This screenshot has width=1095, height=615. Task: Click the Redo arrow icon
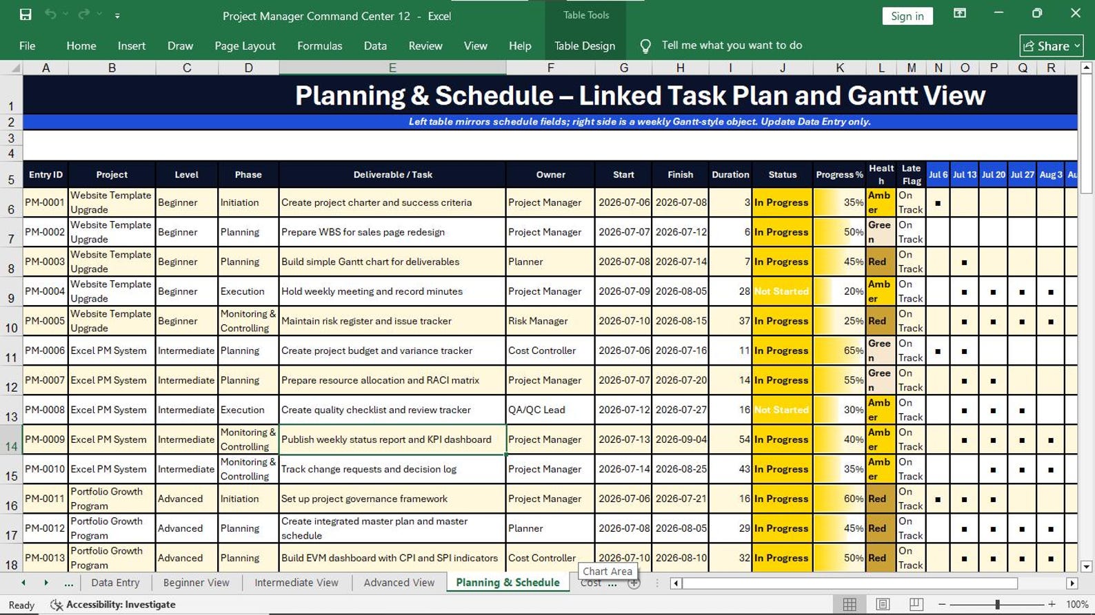coord(84,14)
